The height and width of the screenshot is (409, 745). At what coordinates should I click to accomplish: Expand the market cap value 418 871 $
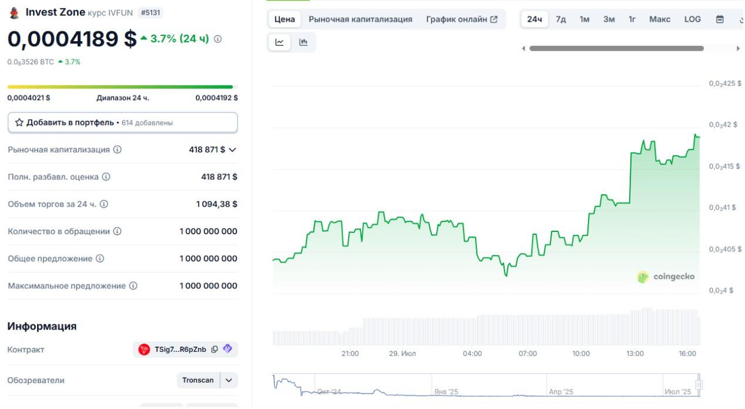pyautogui.click(x=233, y=149)
